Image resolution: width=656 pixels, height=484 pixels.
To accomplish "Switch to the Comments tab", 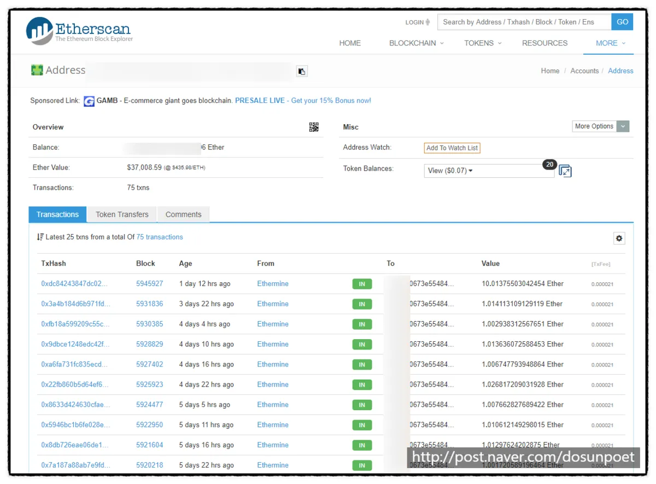I will pyautogui.click(x=183, y=214).
